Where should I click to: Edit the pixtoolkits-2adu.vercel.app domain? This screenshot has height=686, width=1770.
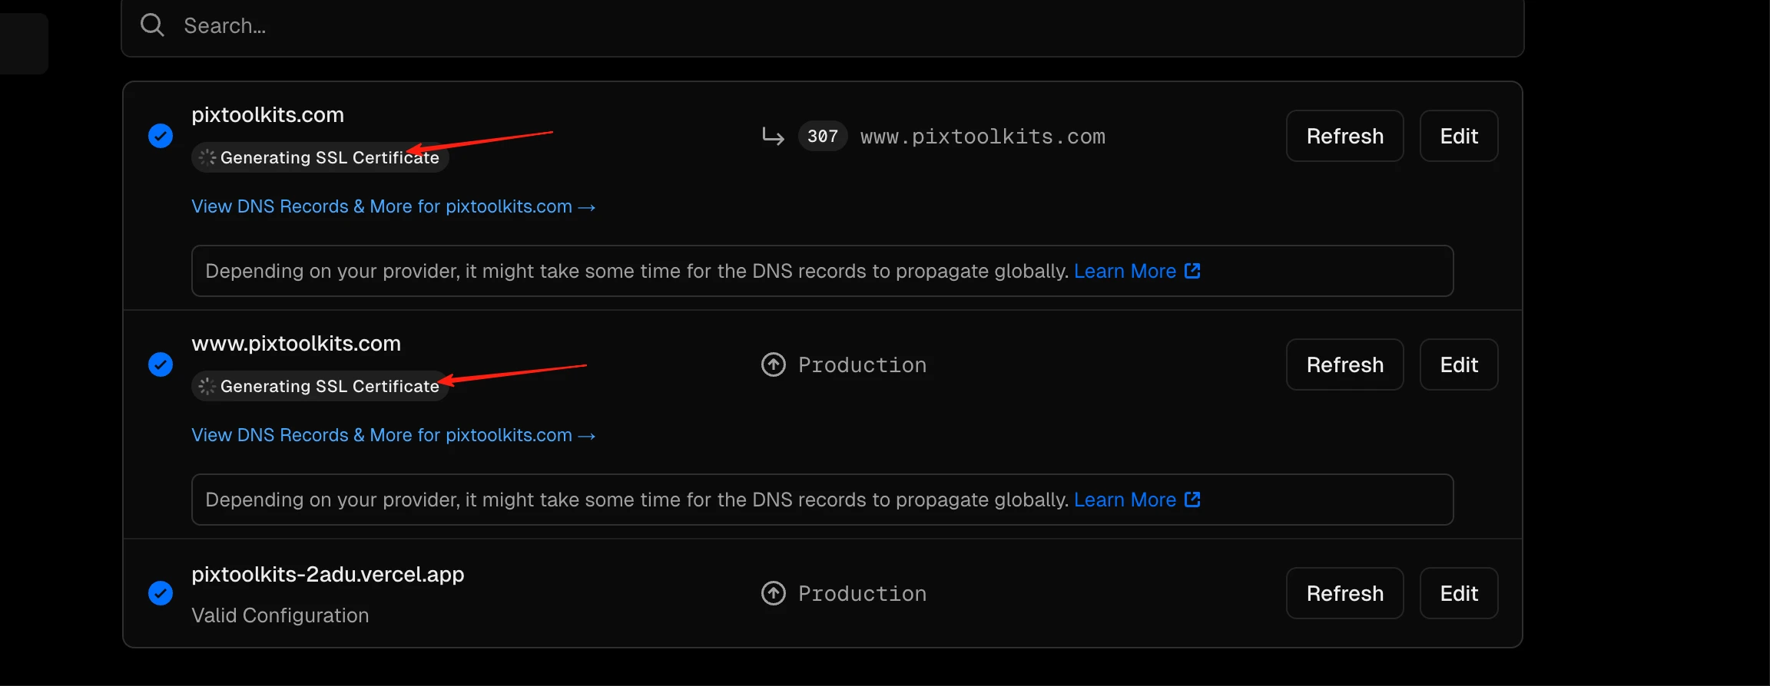click(1459, 593)
